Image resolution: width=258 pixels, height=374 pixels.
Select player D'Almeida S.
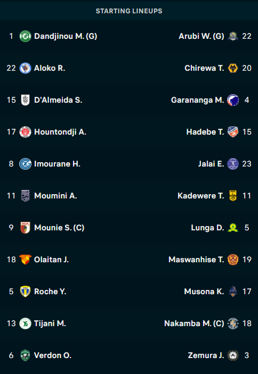point(58,100)
